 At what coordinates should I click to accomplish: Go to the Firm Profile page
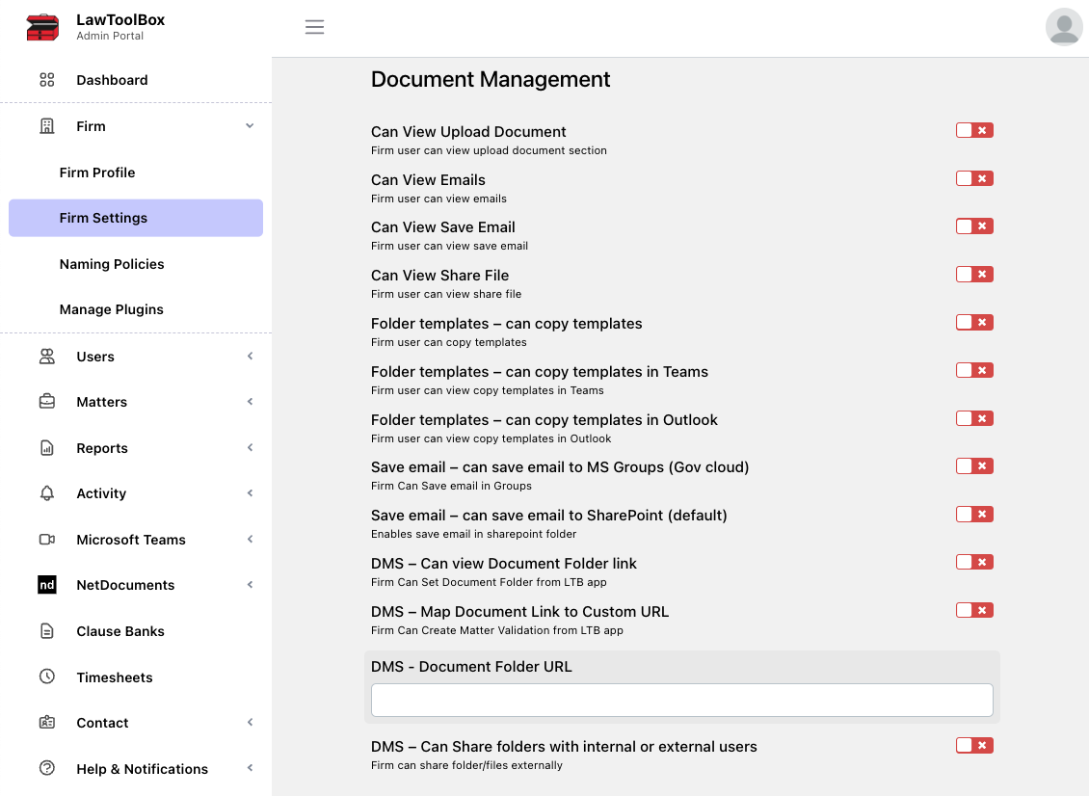coord(97,172)
